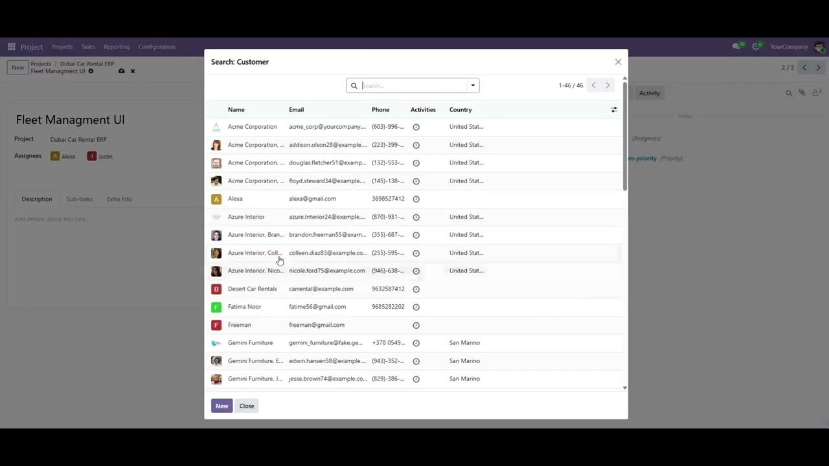
Task: Go to next record arrow in form pager
Action: pyautogui.click(x=819, y=67)
